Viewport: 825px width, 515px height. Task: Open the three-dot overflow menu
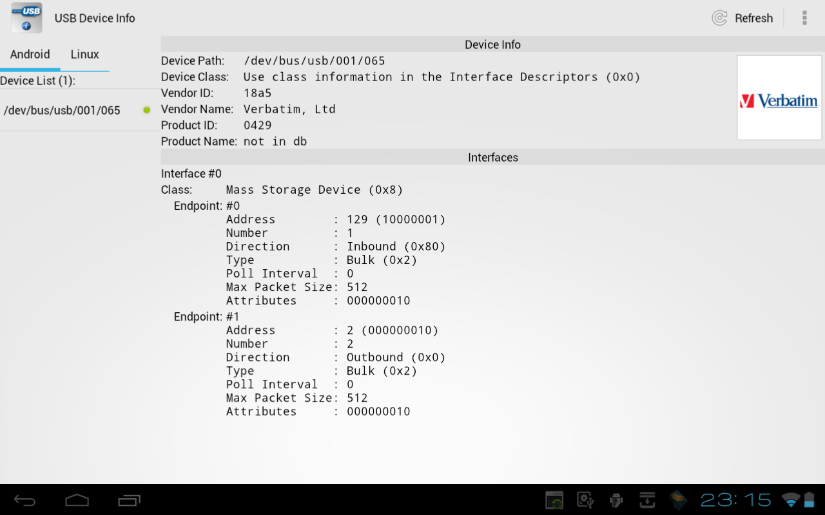(x=804, y=18)
